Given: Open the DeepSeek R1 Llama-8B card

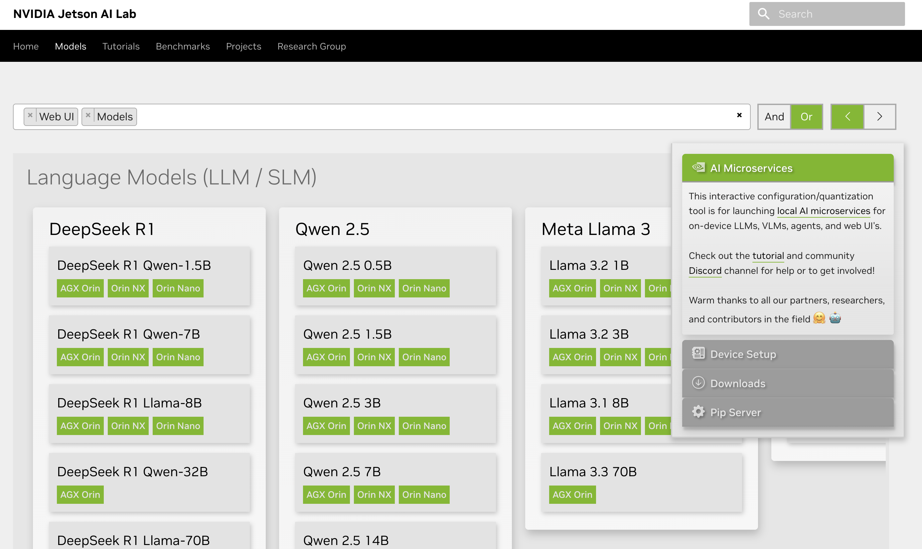Looking at the screenshot, I should (x=149, y=414).
